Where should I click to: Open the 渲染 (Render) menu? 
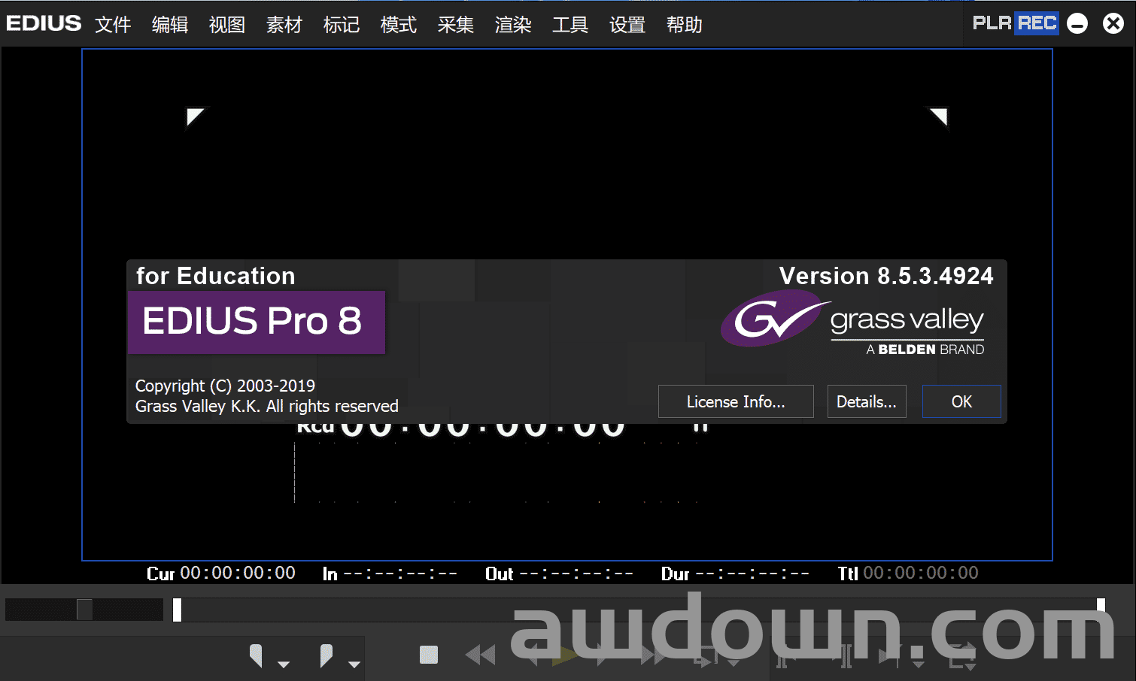click(x=513, y=25)
